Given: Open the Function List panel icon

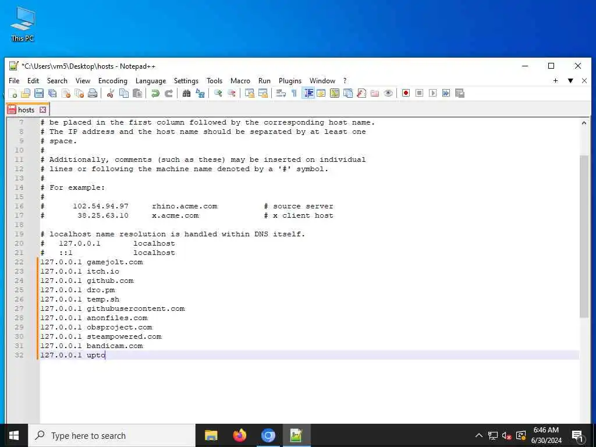Looking at the screenshot, I should [361, 93].
